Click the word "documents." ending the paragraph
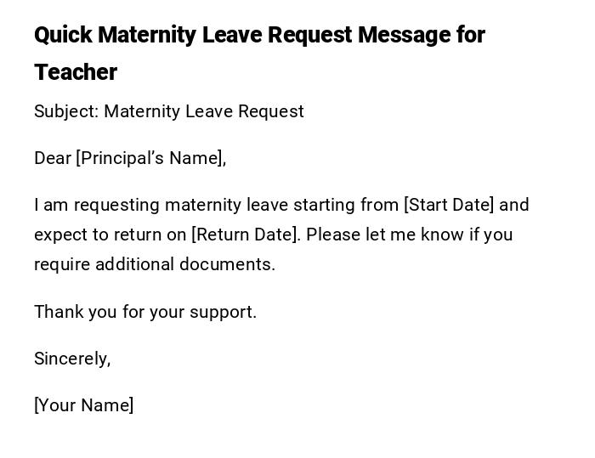 (x=227, y=264)
